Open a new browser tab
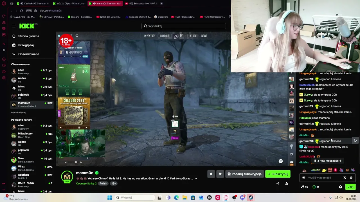 coord(161,4)
